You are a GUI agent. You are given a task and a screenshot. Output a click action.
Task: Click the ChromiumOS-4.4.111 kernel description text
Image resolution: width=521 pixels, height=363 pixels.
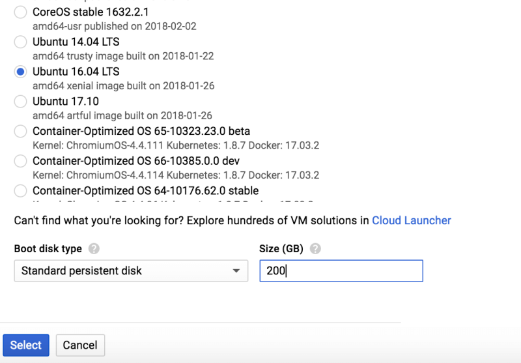176,145
